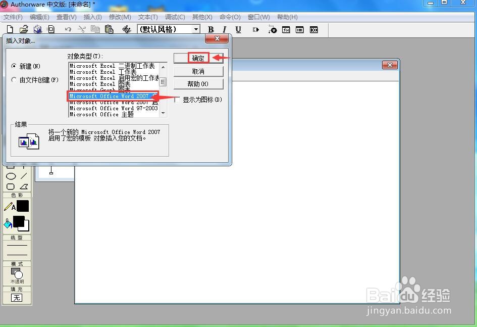Open the 插入(I) menu
Screen dimensions: 477x327
point(93,17)
